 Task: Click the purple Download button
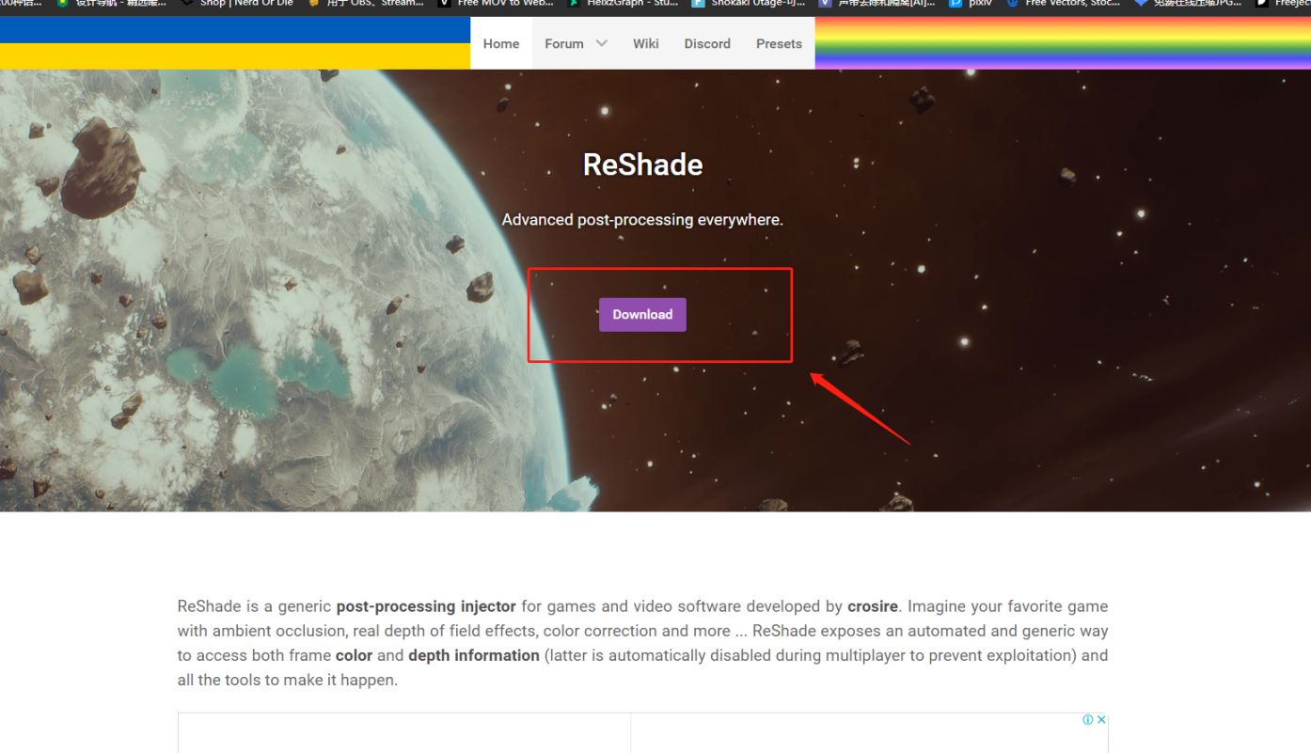click(x=642, y=315)
